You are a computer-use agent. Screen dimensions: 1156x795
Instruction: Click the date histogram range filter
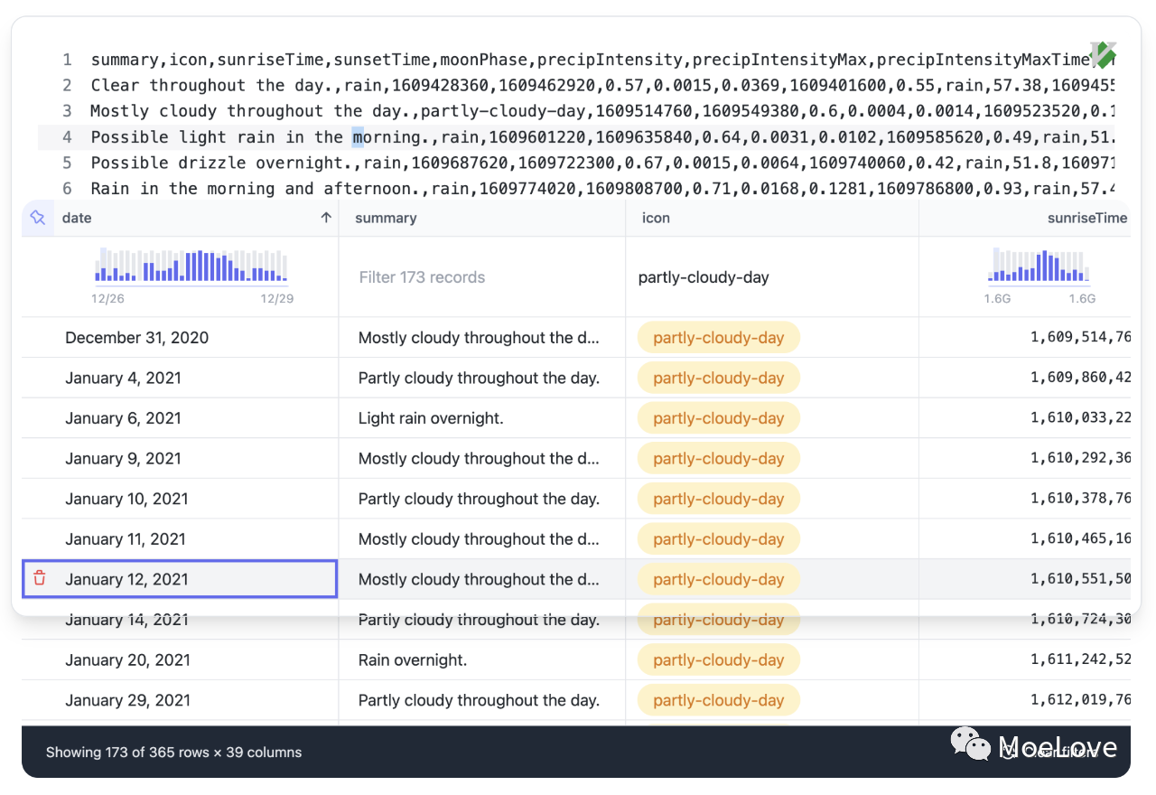(x=191, y=267)
